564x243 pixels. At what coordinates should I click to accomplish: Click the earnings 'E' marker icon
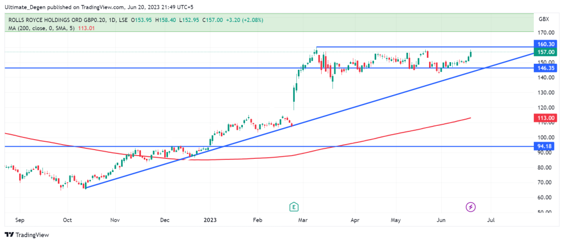tap(295, 207)
